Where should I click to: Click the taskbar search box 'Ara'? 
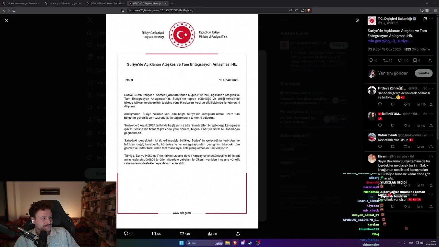pyautogui.click(x=204, y=243)
